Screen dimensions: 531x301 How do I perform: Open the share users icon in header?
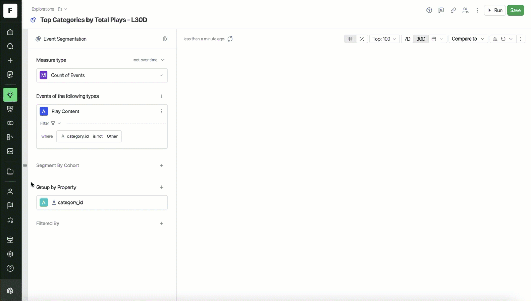465,10
